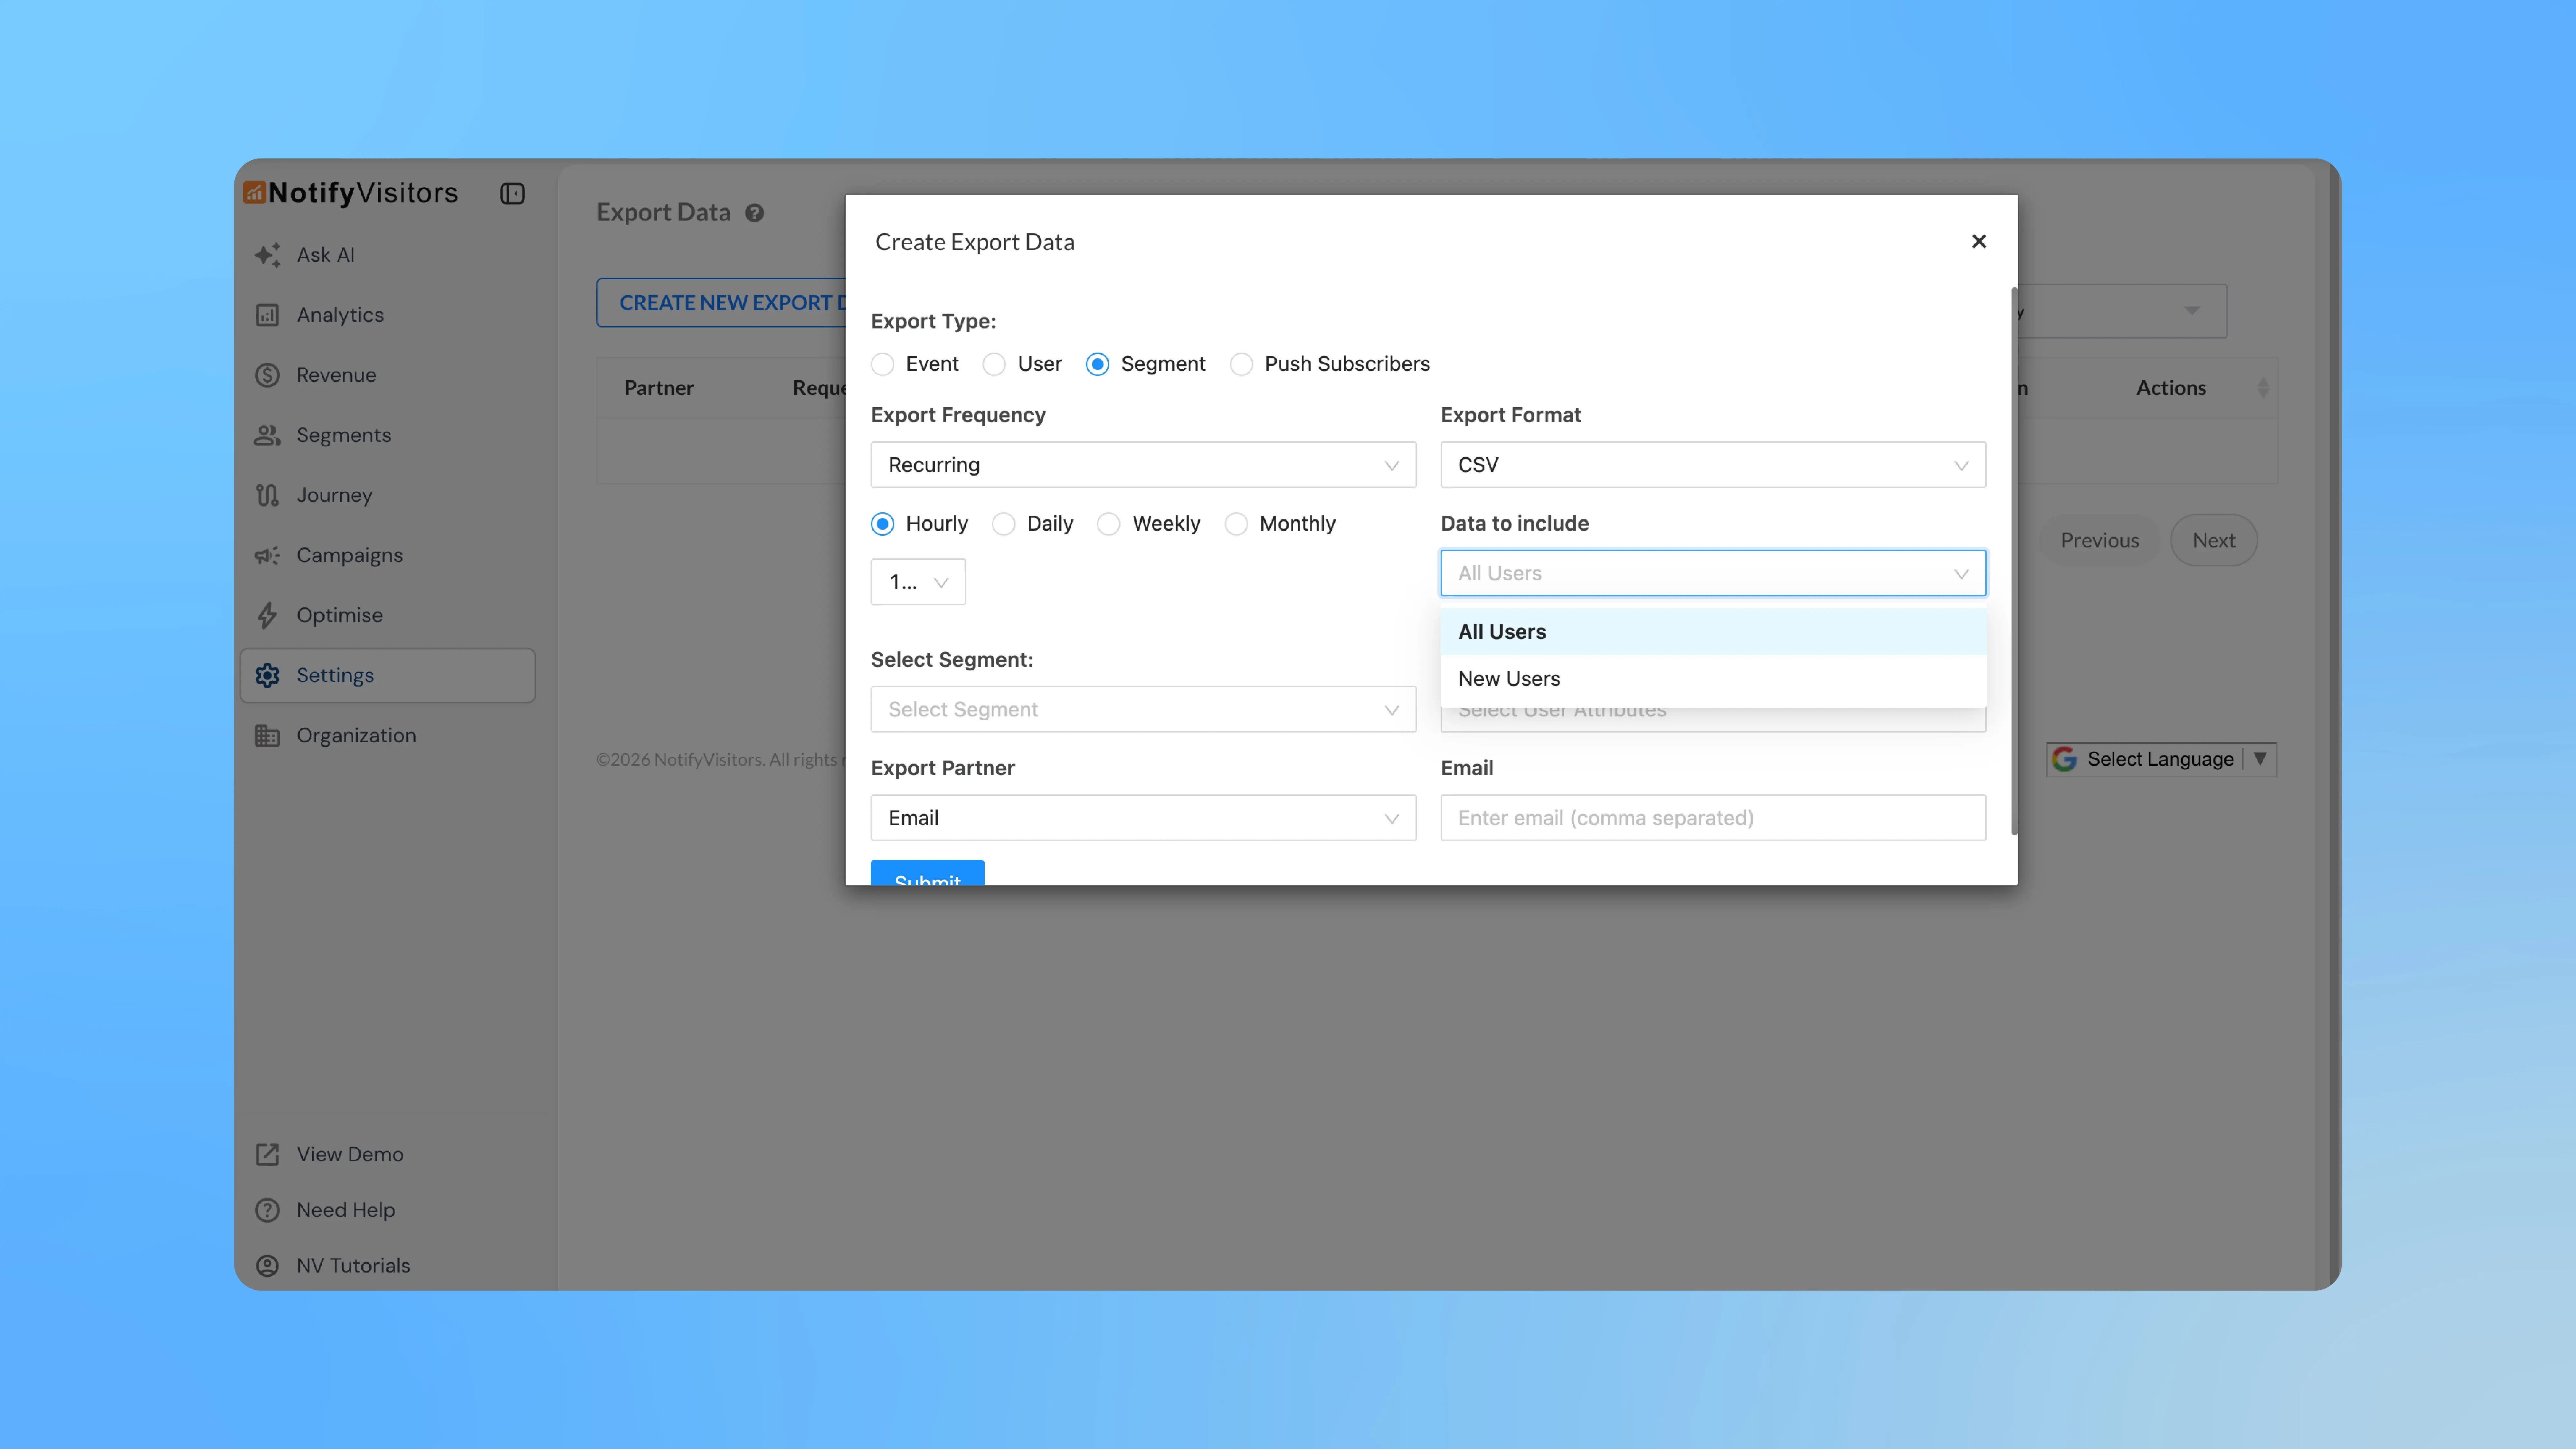Select the Event export type
Screen dimensions: 2576x1449
click(883, 364)
